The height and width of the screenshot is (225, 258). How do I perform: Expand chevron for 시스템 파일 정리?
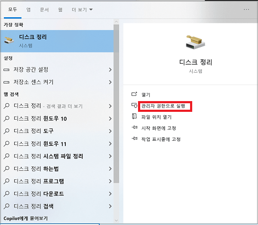[110, 156]
